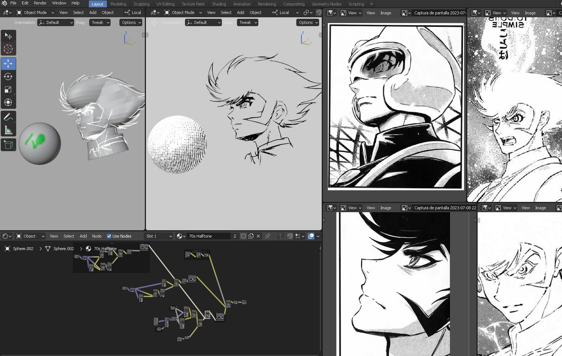This screenshot has height=356, width=562.
Task: Toggle node editor snapping magnet
Action: pyautogui.click(x=290, y=236)
